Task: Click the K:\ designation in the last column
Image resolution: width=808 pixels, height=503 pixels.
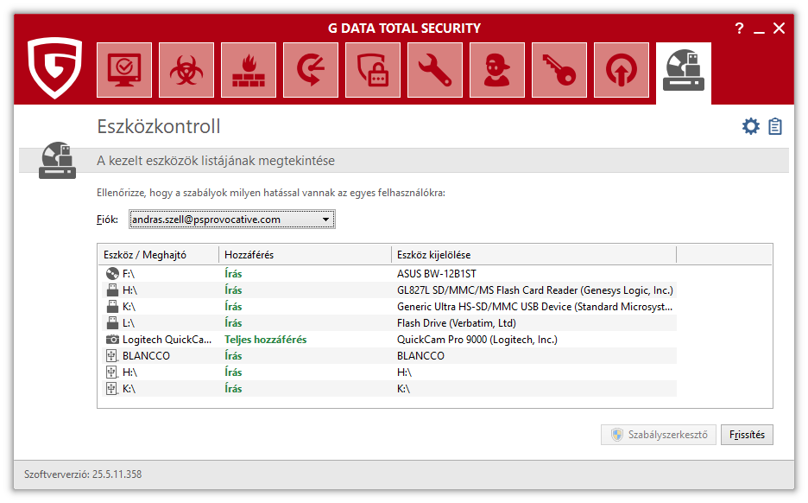Action: (403, 389)
